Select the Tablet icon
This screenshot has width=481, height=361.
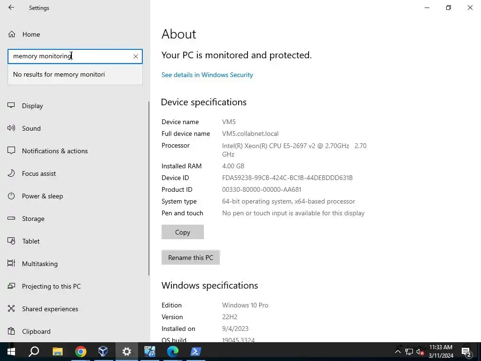[11, 241]
